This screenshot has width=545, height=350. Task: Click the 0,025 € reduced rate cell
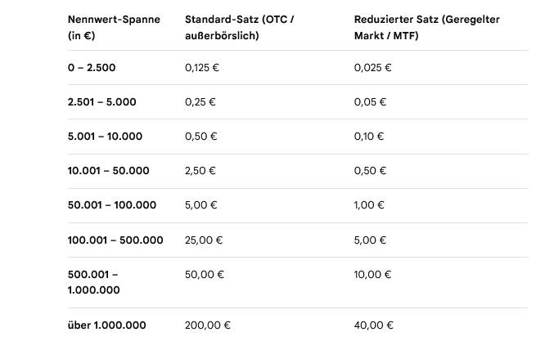[x=372, y=68]
